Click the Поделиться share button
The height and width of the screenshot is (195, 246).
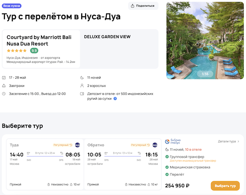(143, 6)
